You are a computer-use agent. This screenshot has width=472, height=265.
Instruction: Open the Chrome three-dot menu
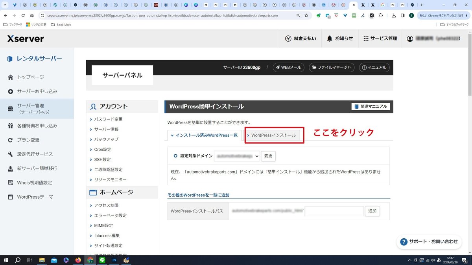point(467,15)
